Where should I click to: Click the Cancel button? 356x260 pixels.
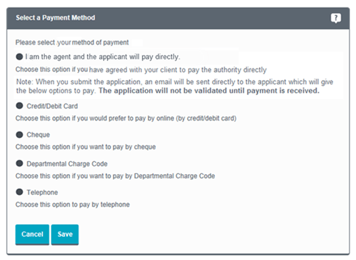pyautogui.click(x=33, y=234)
